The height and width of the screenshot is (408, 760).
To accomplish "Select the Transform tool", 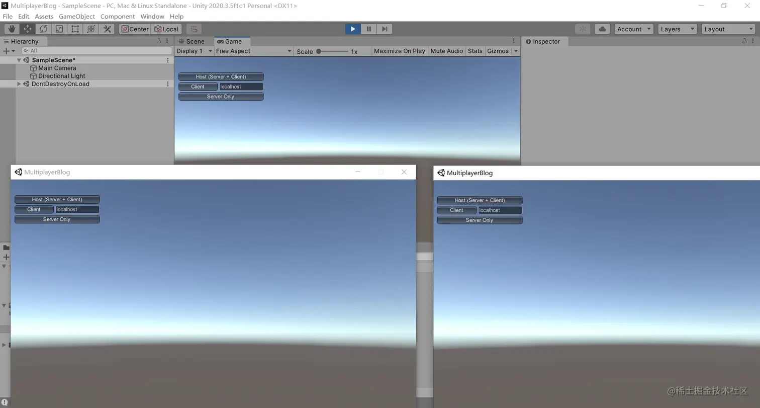I will pos(91,29).
